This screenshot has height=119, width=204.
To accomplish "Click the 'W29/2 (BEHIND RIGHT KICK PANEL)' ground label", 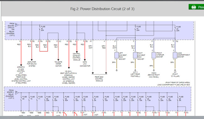I will click(154, 75).
